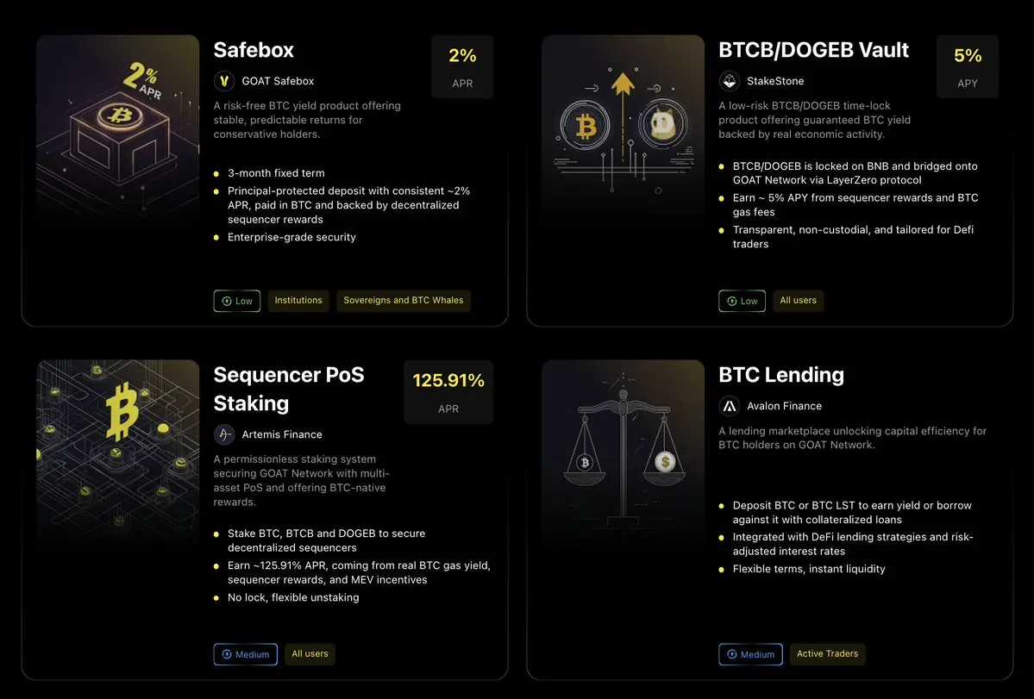Image resolution: width=1034 pixels, height=699 pixels.
Task: Click the 5% APY badge
Action: (968, 66)
